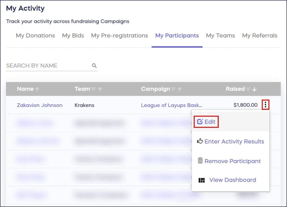Toggle the Raised column descending sort arrow
The image size is (287, 207).
coord(254,89)
